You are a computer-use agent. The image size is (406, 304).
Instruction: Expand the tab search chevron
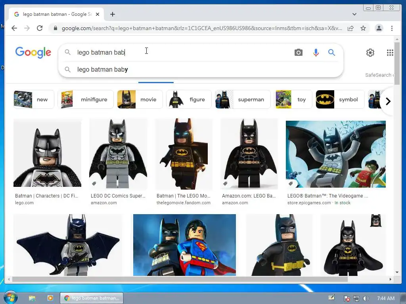point(354,14)
